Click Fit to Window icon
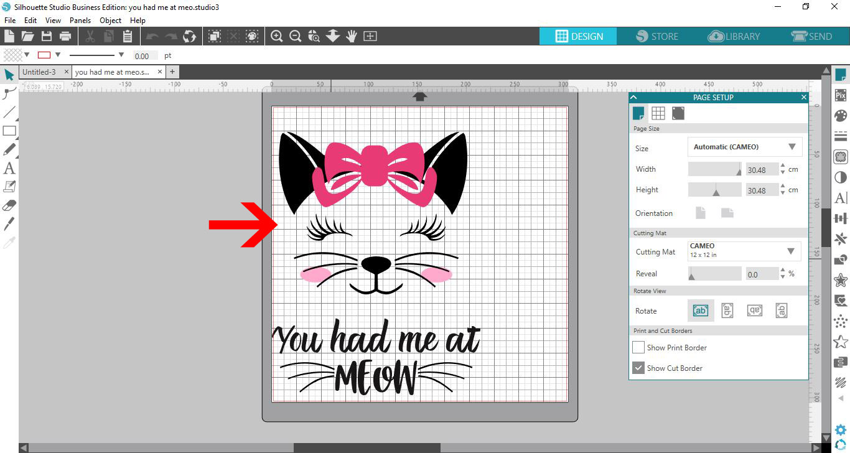Image resolution: width=850 pixels, height=453 pixels. (x=370, y=36)
